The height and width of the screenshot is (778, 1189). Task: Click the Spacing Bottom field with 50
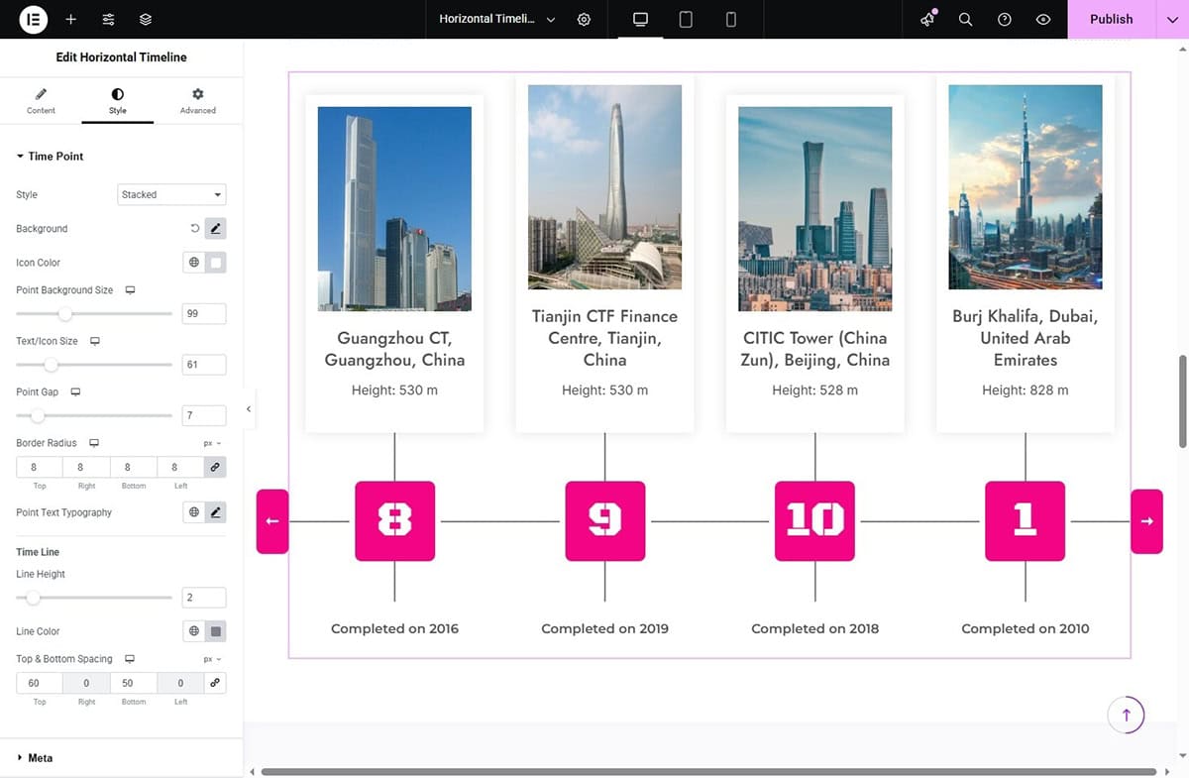tap(133, 683)
